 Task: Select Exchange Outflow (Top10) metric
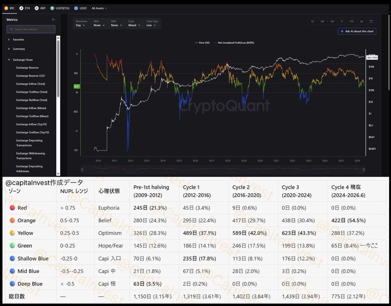pyautogui.click(x=33, y=132)
